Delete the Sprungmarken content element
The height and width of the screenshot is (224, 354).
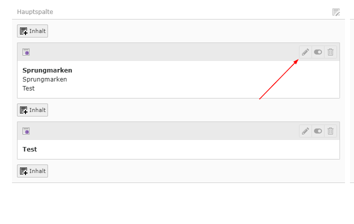(x=330, y=52)
